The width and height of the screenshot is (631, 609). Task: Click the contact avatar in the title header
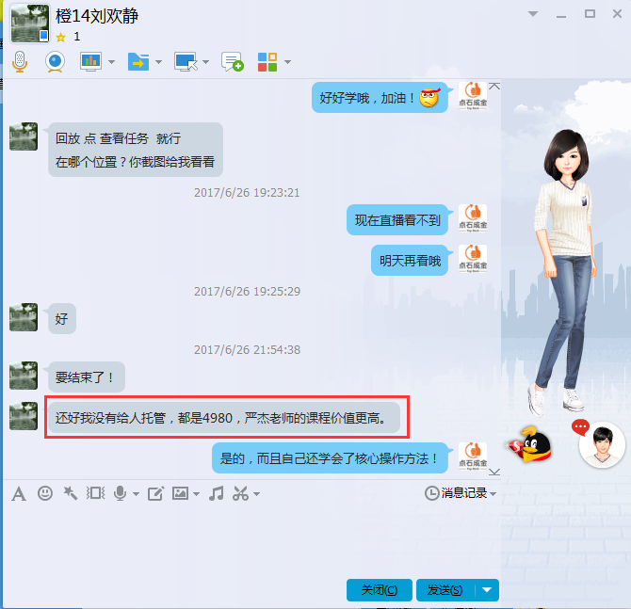(30, 24)
